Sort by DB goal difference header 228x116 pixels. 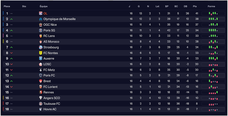(185, 6)
